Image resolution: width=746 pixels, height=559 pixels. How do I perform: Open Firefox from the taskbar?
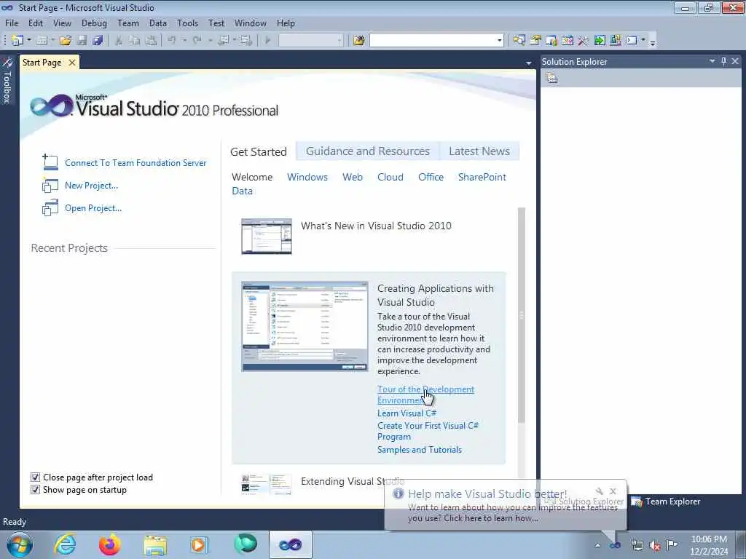[110, 544]
